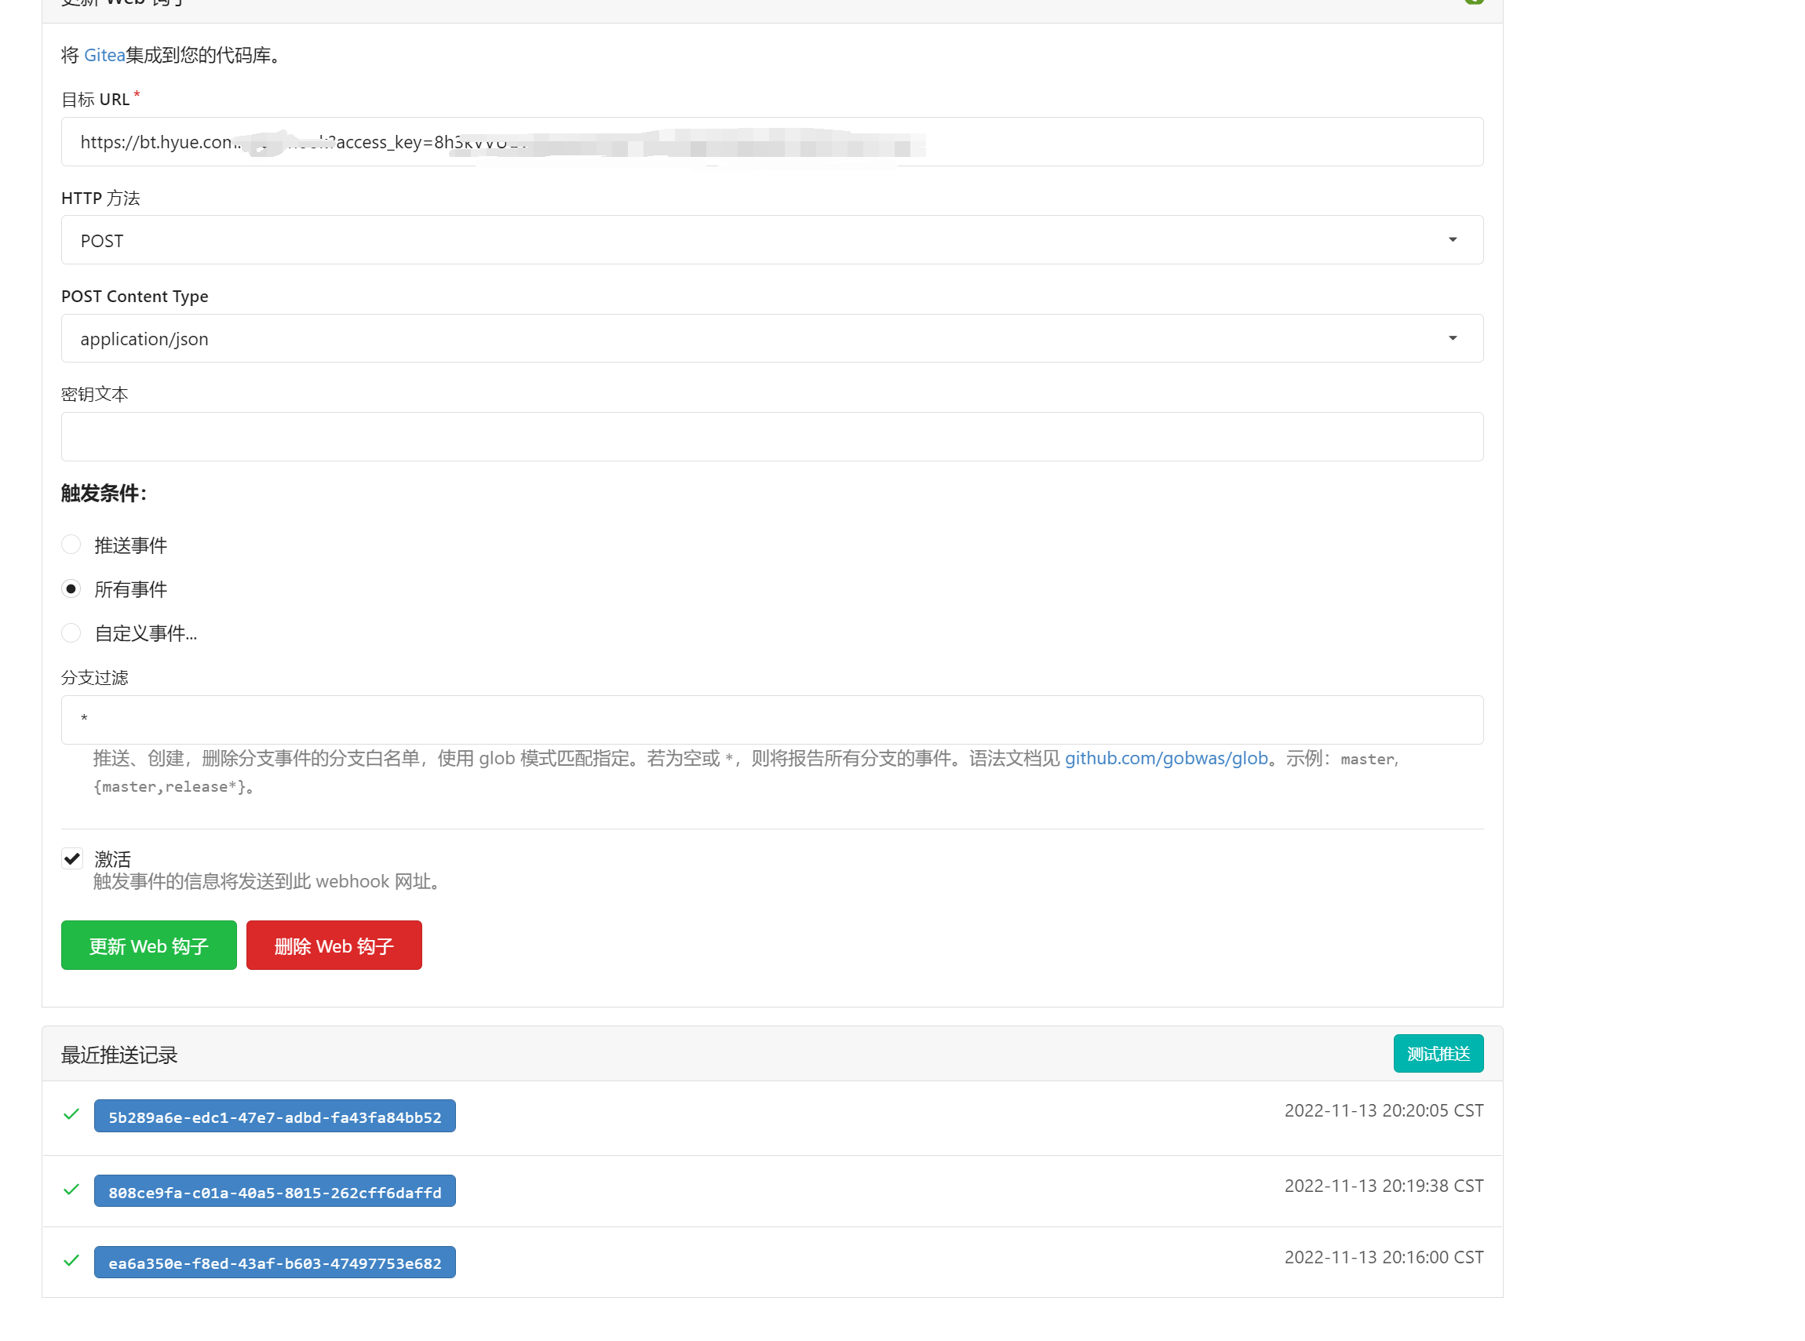Click the 分支过滤 input field
The height and width of the screenshot is (1341, 1805).
tap(771, 720)
